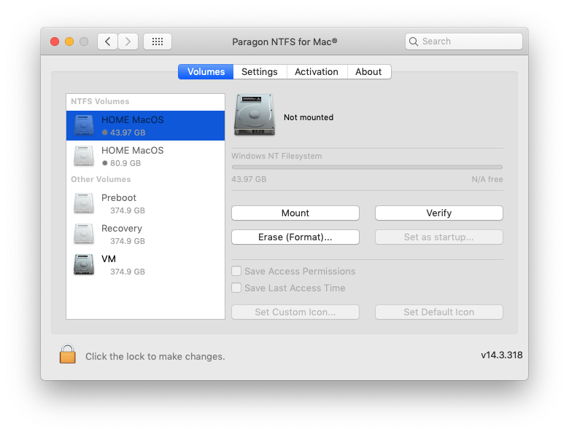The width and height of the screenshot is (569, 434).
Task: Click version v14.3.318 text
Action: point(501,355)
